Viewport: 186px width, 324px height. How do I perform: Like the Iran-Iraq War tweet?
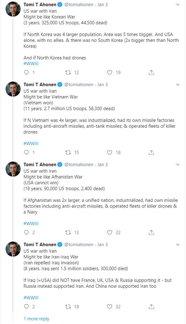click(x=110, y=307)
